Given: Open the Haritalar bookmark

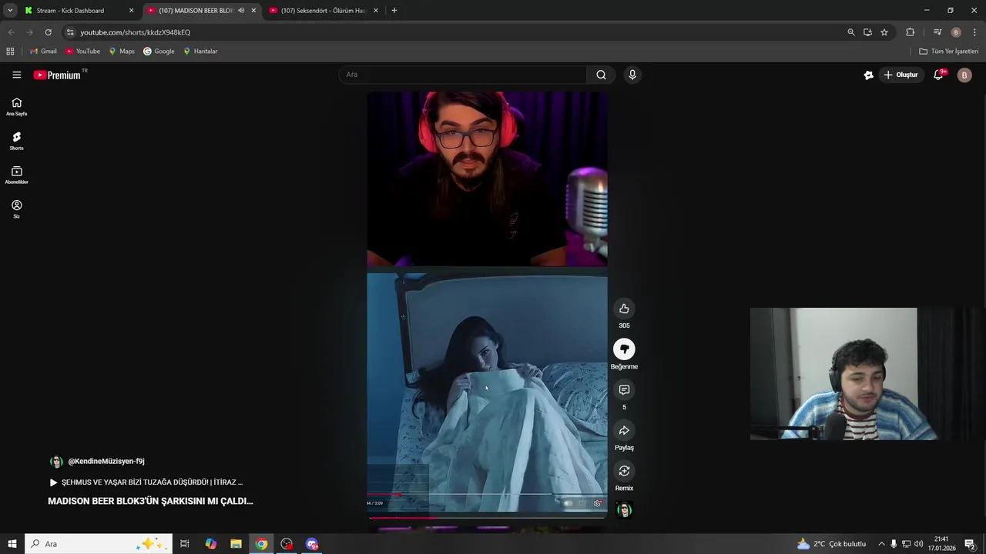Looking at the screenshot, I should 200,52.
